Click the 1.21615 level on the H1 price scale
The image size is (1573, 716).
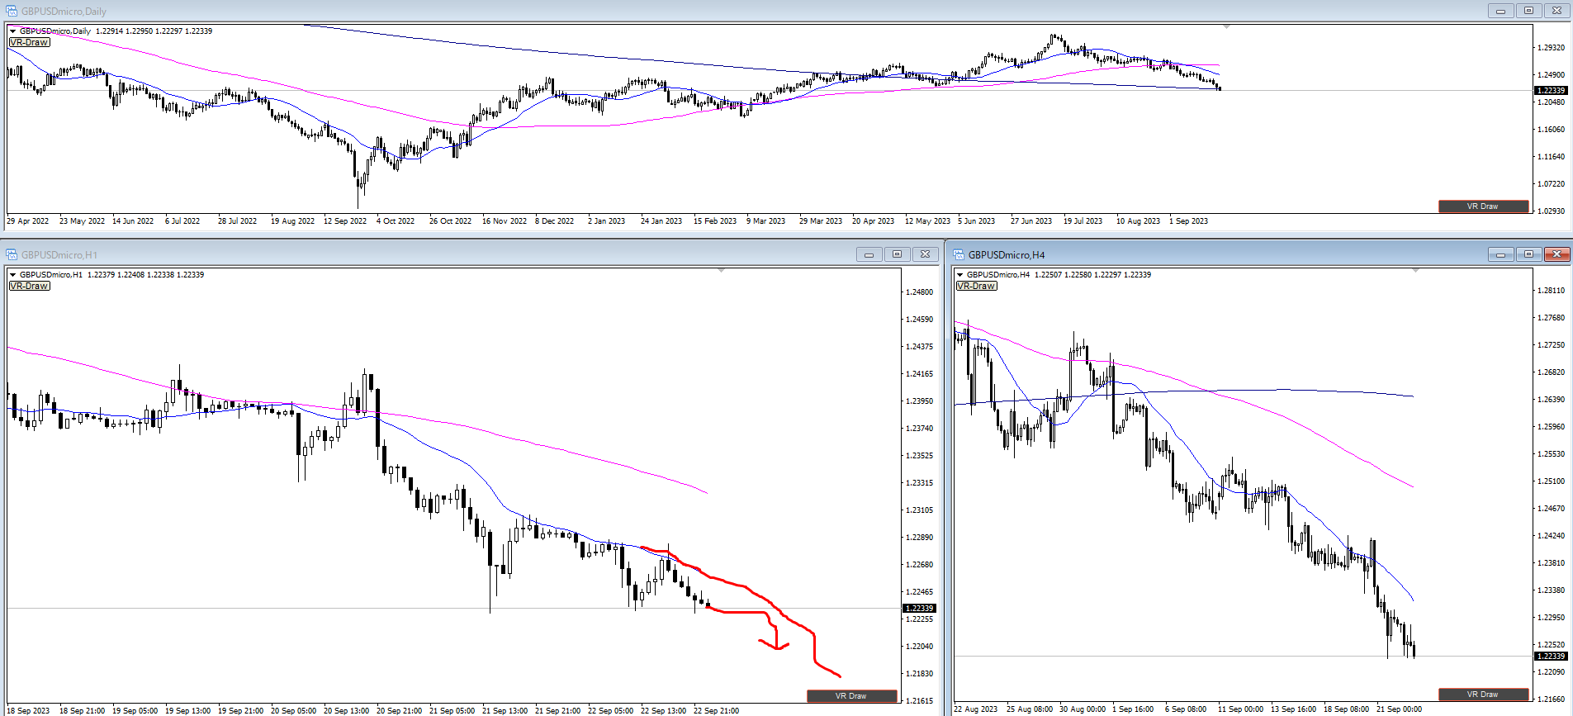[x=919, y=701]
